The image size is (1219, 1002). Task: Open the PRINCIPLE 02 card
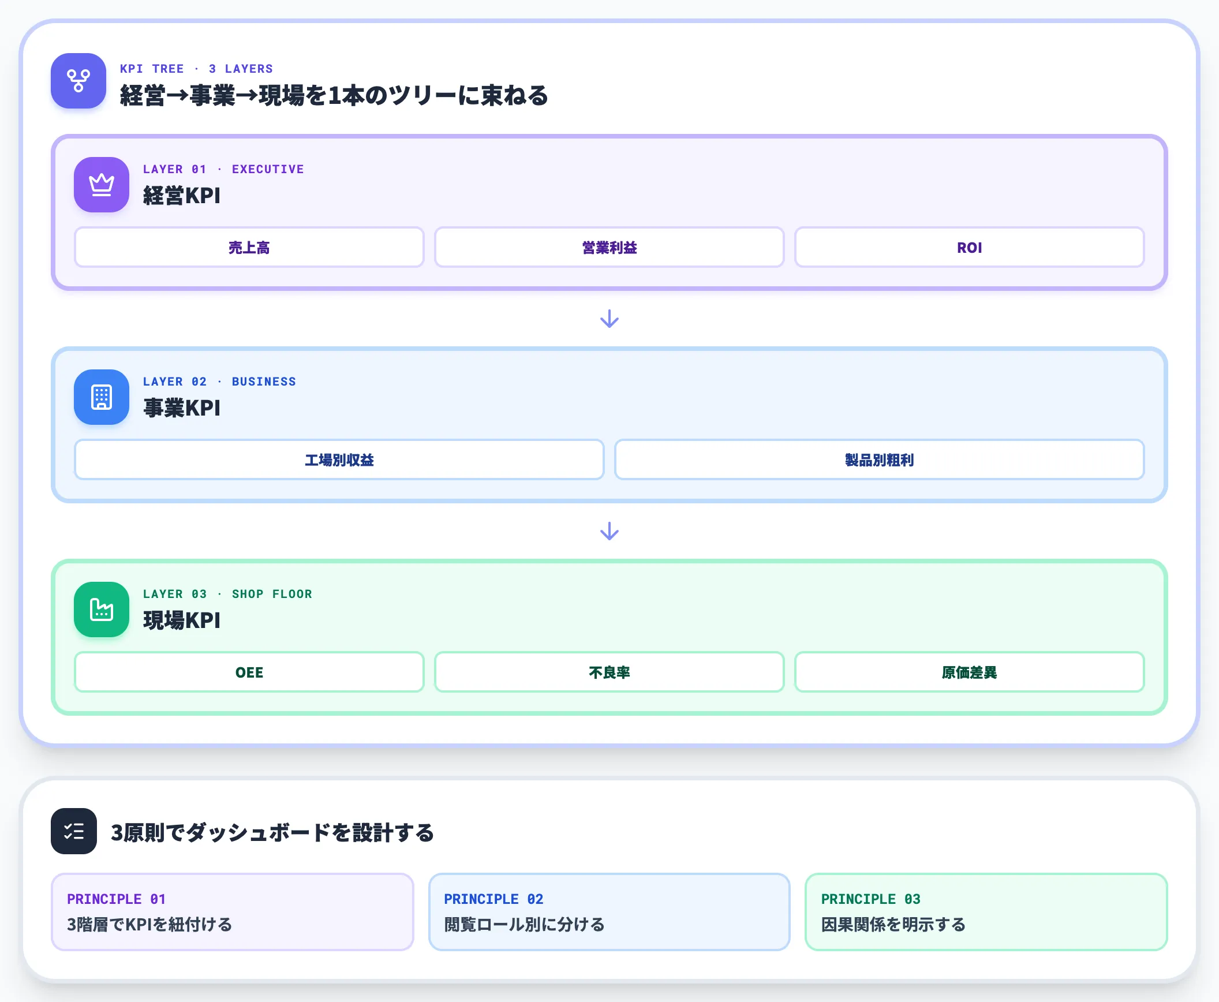click(x=609, y=912)
